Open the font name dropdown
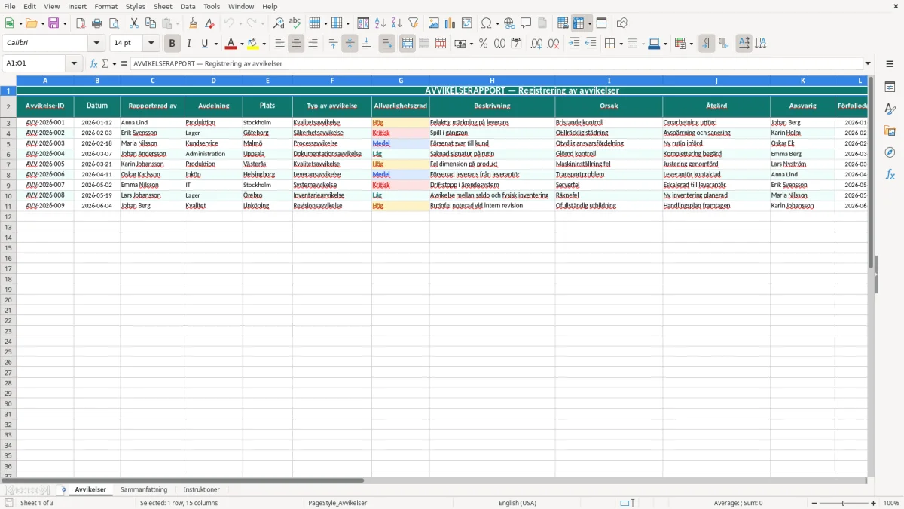 96,44
